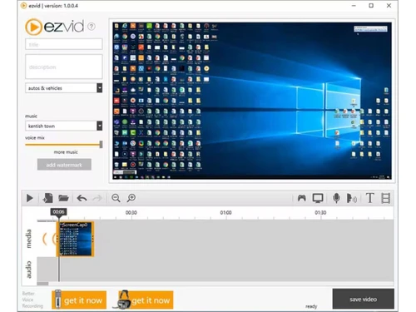Click the microphone get it now banner
The image size is (416, 312).
(79, 300)
